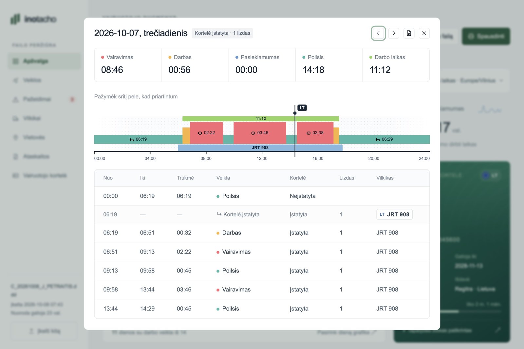This screenshot has width=524, height=349.
Task: Select the Poilsis row starting 13:44
Action: pyautogui.click(x=262, y=309)
